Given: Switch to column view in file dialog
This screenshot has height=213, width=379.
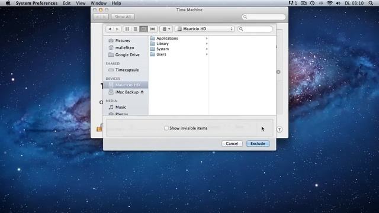Looking at the screenshot, I should coord(143,29).
